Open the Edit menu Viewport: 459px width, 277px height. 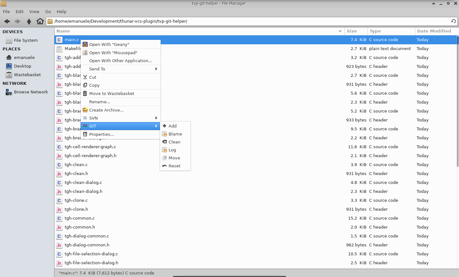tap(19, 11)
